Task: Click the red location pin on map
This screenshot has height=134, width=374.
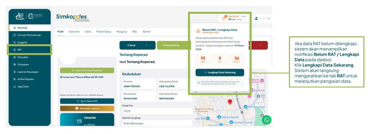Action: [x=230, y=102]
